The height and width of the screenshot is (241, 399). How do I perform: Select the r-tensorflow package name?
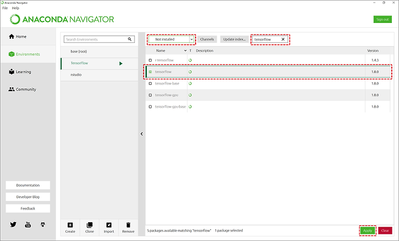[x=164, y=60]
